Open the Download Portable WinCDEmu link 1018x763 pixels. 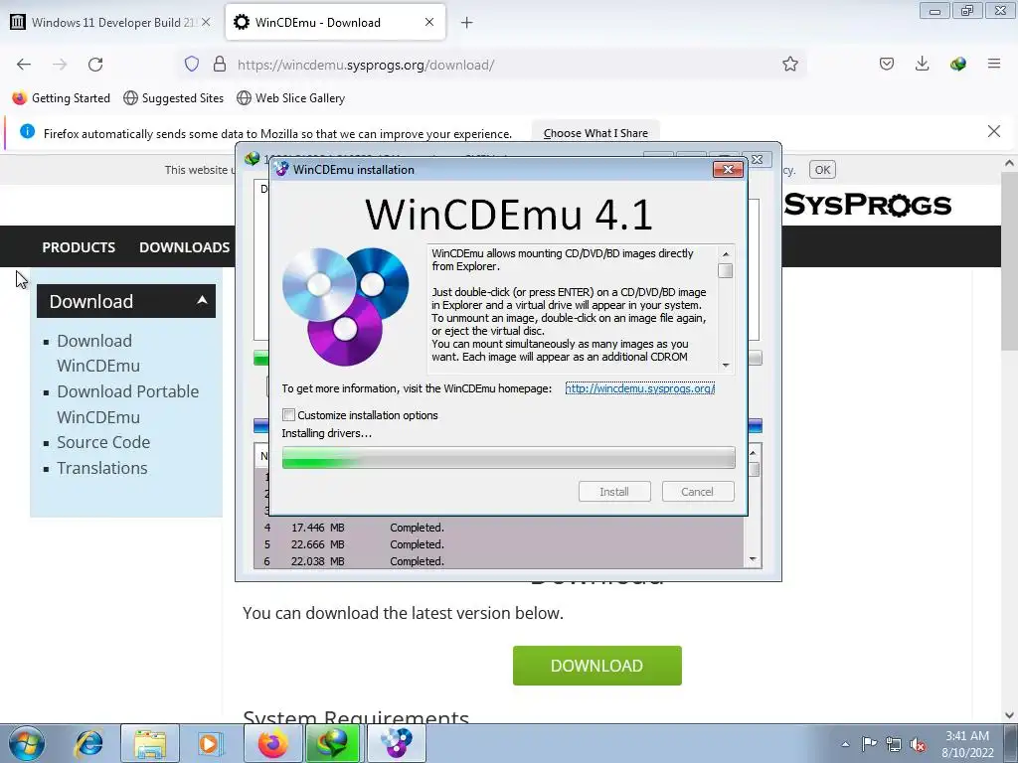pyautogui.click(x=128, y=403)
